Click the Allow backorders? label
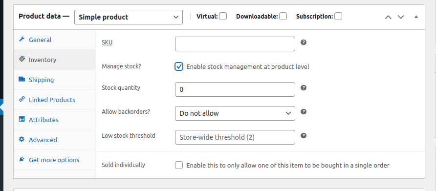 click(126, 111)
